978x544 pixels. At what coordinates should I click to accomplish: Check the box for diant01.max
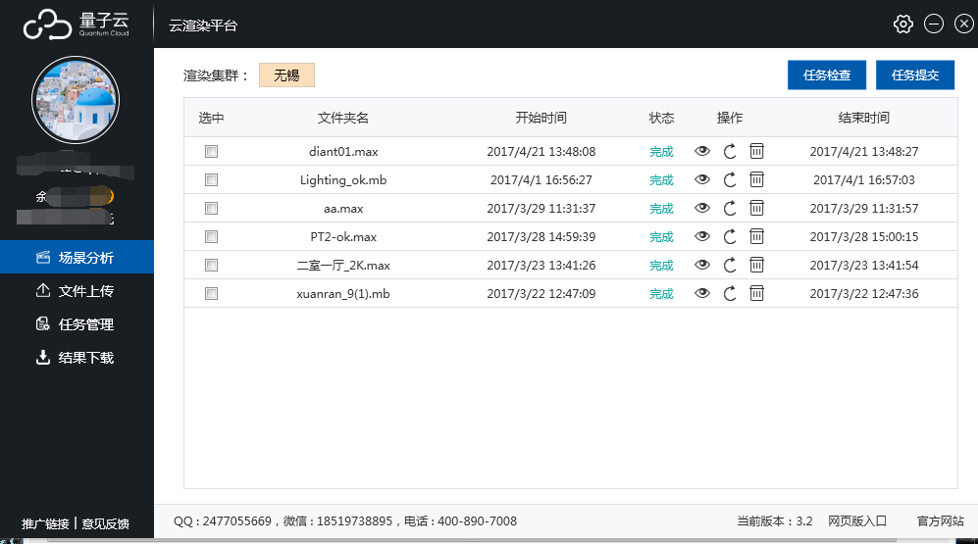click(x=211, y=152)
